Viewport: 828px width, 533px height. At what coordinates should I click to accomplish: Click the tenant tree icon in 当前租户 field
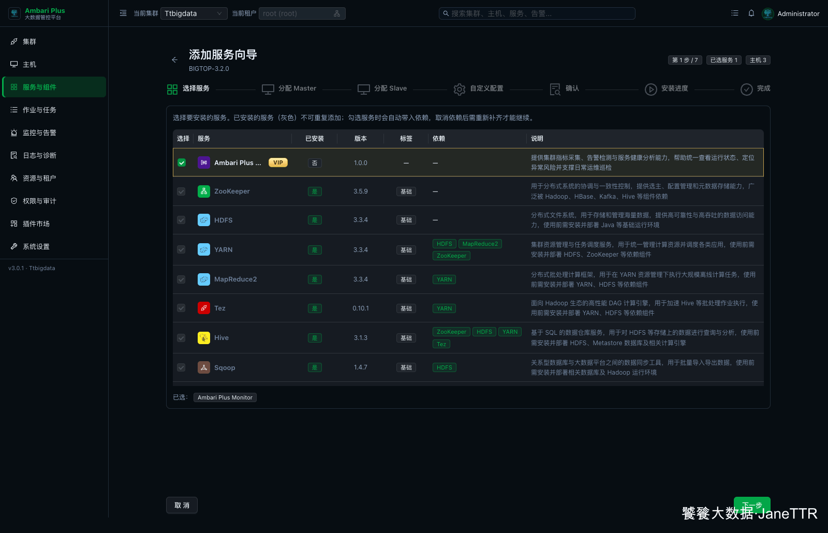(337, 13)
